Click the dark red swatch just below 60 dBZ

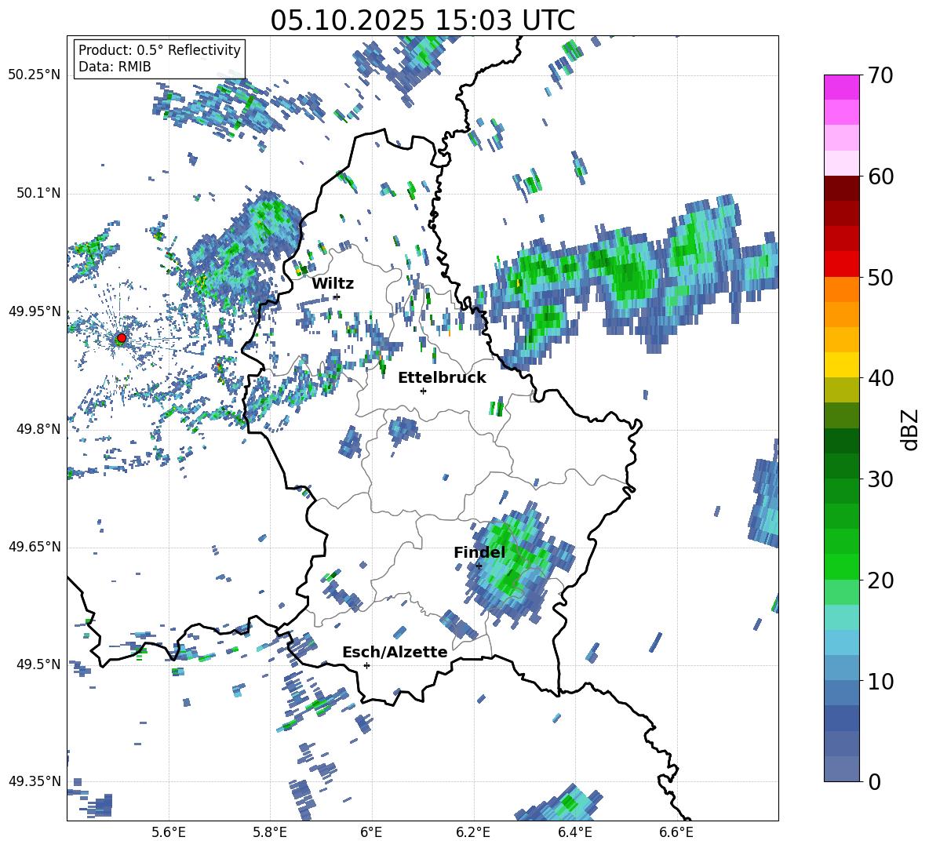pyautogui.click(x=841, y=188)
